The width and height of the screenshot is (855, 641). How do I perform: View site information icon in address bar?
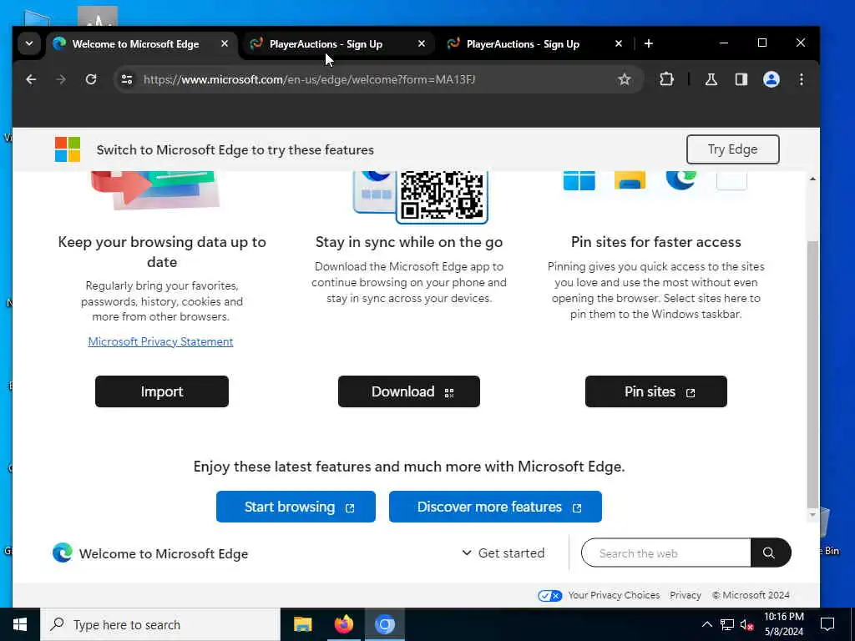tap(127, 79)
